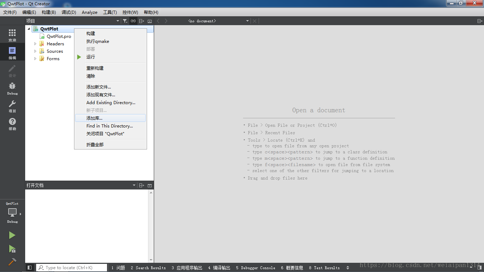Open the 工具(T) menu
484x272 pixels.
pos(110,12)
